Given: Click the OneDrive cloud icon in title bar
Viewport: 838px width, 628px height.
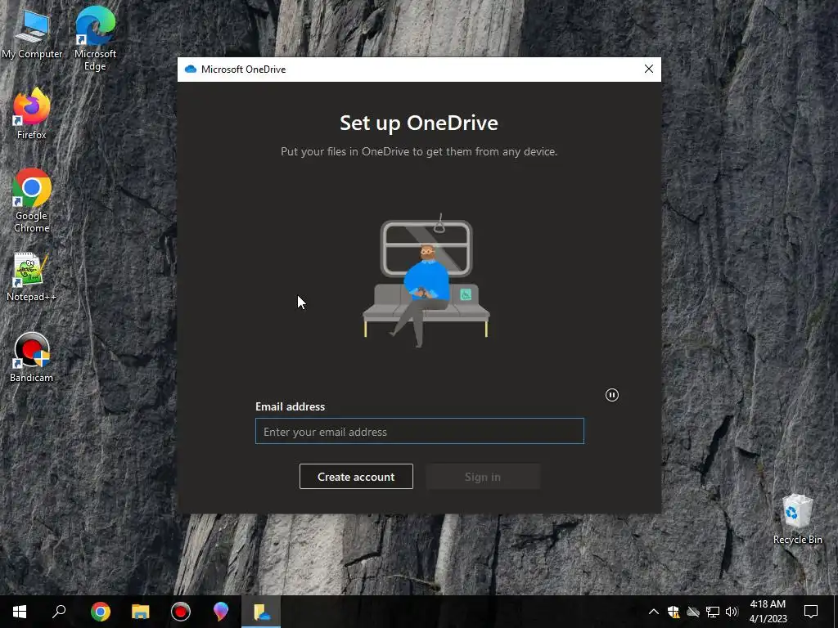Looking at the screenshot, I should 190,70.
